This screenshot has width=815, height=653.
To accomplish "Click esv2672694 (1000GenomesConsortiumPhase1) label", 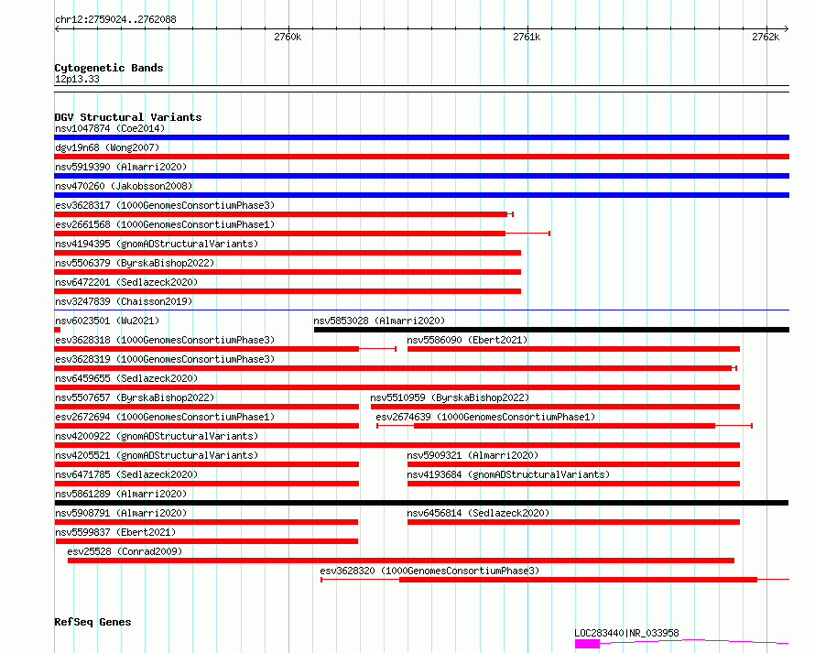I will click(165, 417).
